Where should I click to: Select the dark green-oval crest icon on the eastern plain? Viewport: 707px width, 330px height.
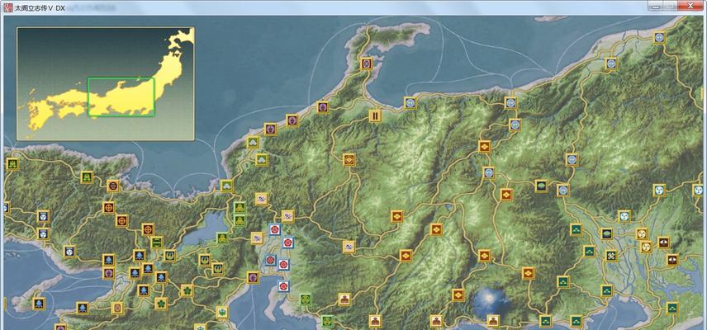607,233
